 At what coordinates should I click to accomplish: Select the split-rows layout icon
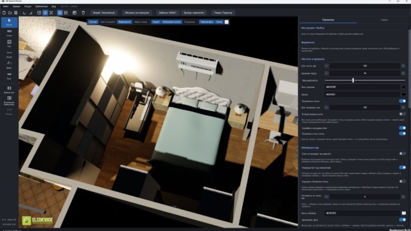(x=66, y=13)
